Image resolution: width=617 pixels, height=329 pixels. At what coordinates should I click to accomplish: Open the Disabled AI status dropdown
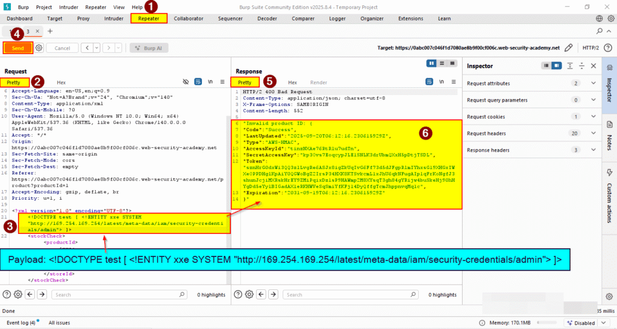(x=587, y=323)
